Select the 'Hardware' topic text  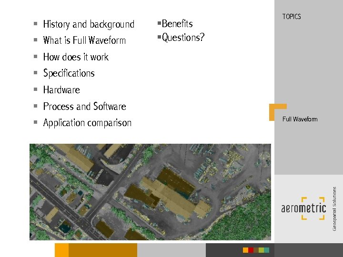click(61, 90)
